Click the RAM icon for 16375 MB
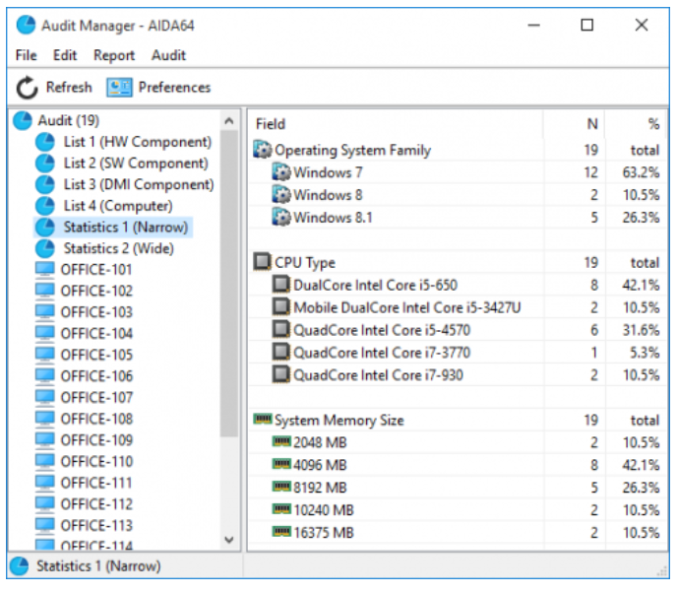This screenshot has height=594, width=678. coord(281,531)
